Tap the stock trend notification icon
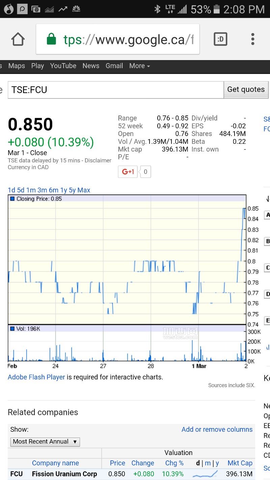Image resolution: width=270 pixels, height=480 pixels. tap(63, 9)
